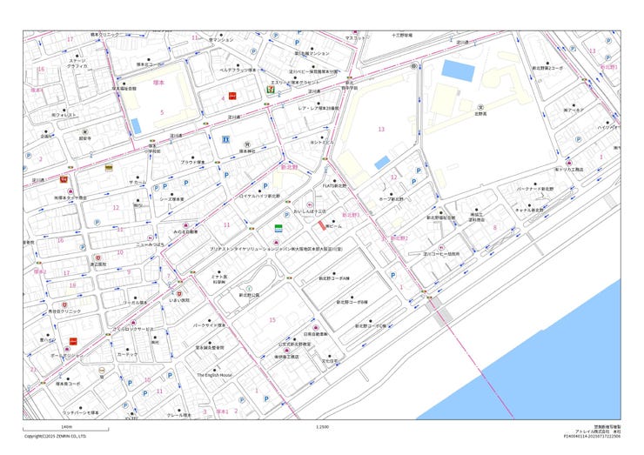
Task: Click the 十三野球場 label
Action: (x=402, y=36)
